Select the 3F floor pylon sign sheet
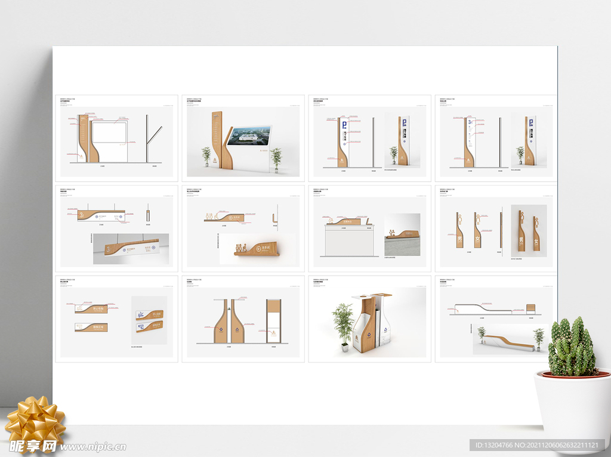The width and height of the screenshot is (611, 457). pyautogui.click(x=496, y=138)
